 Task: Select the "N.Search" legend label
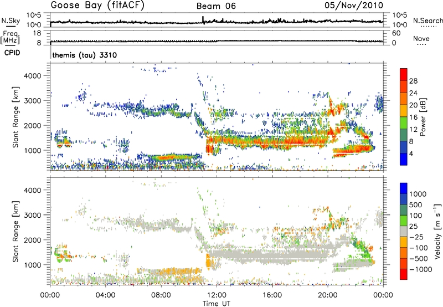pyautogui.click(x=428, y=21)
